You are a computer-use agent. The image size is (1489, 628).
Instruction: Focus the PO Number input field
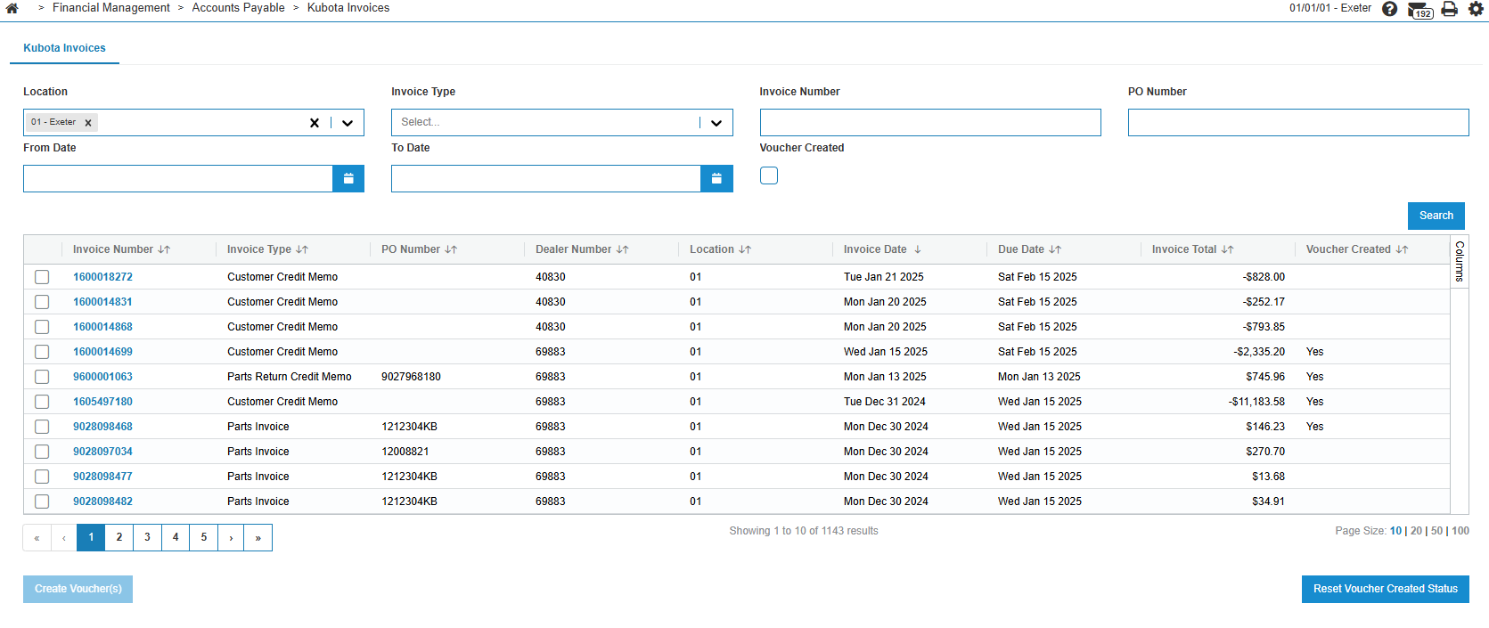point(1298,122)
